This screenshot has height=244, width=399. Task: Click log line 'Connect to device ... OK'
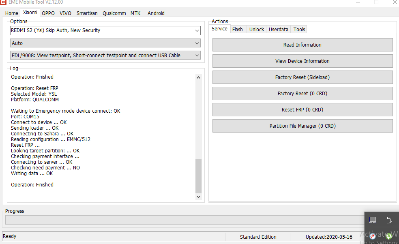[x=39, y=122]
